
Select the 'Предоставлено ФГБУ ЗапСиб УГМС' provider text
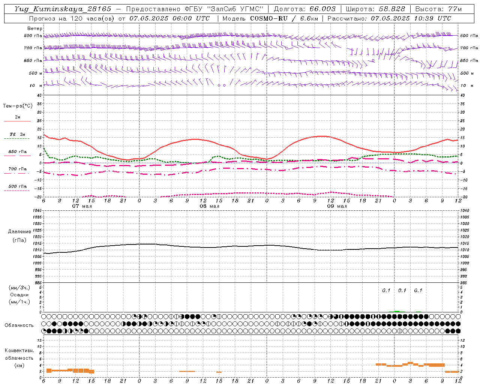click(195, 9)
